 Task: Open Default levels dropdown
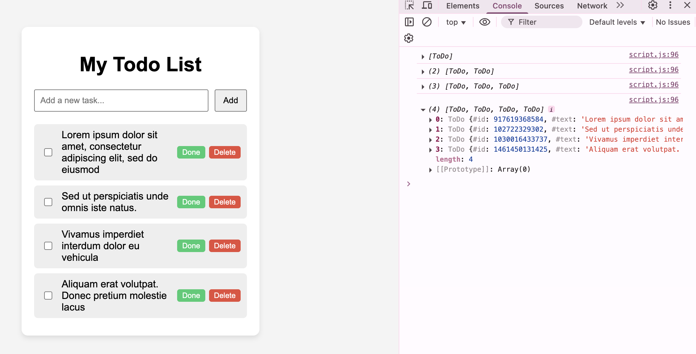(617, 22)
